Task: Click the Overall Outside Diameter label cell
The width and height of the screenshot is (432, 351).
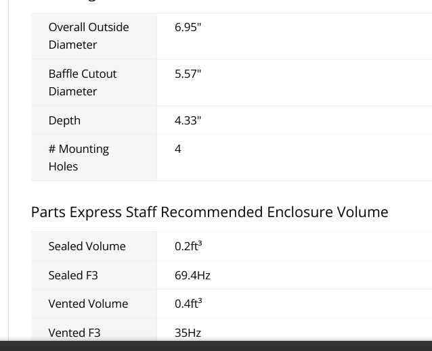Action: click(94, 36)
